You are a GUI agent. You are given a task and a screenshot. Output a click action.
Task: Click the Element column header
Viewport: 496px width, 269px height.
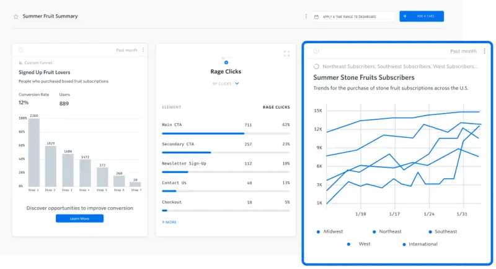(x=172, y=107)
